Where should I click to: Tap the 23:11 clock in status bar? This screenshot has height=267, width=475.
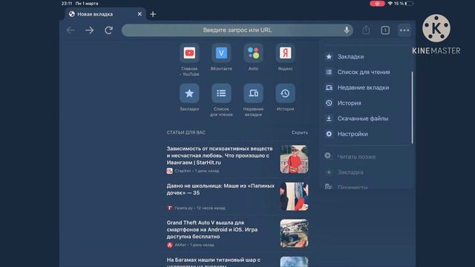(x=67, y=3)
